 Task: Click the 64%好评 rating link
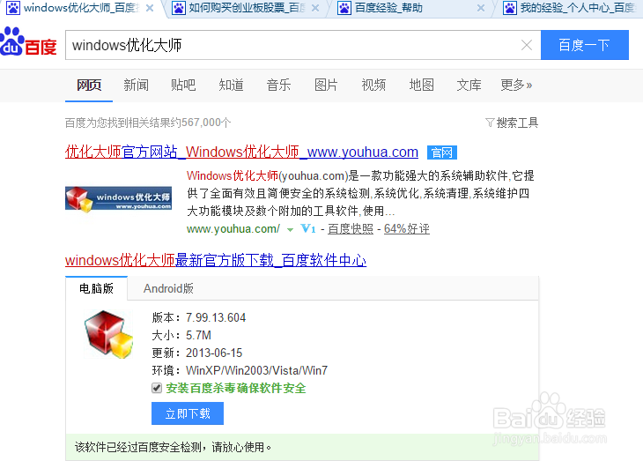[407, 228]
